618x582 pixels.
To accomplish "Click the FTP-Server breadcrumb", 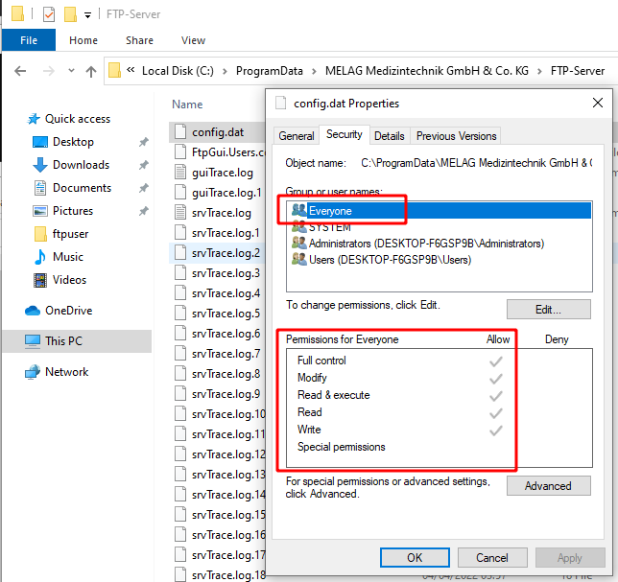I will [x=578, y=71].
